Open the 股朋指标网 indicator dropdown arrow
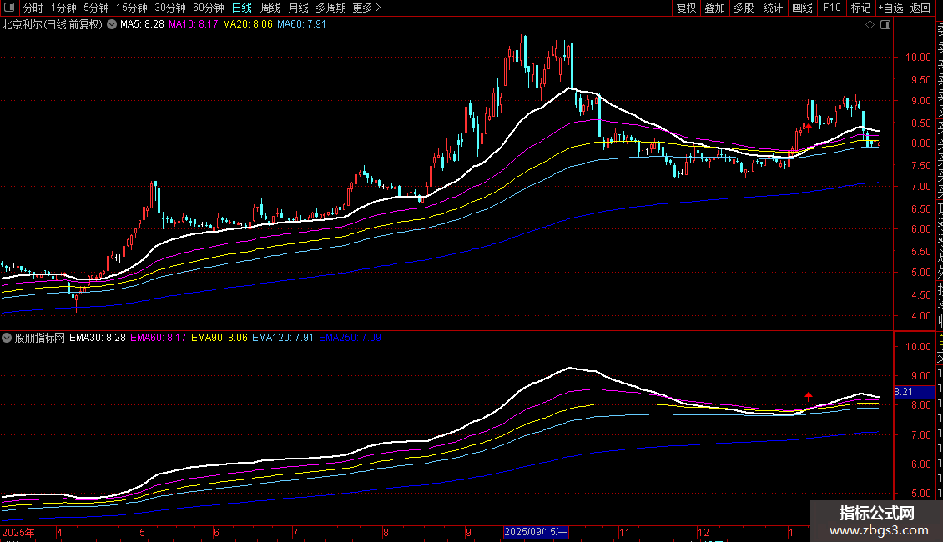Screen dimensions: 943x542 8,339
